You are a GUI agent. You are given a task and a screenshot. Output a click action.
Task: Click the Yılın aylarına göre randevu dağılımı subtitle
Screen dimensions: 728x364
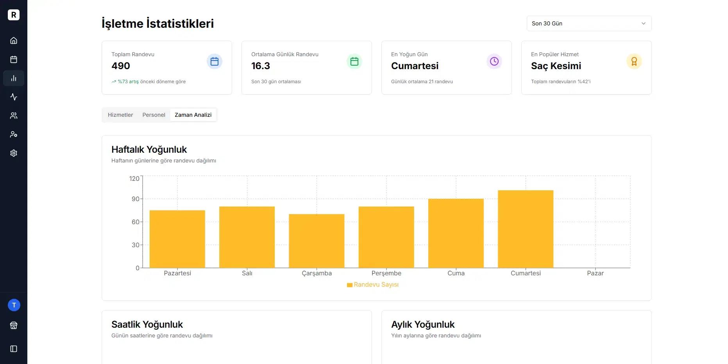[x=436, y=335]
